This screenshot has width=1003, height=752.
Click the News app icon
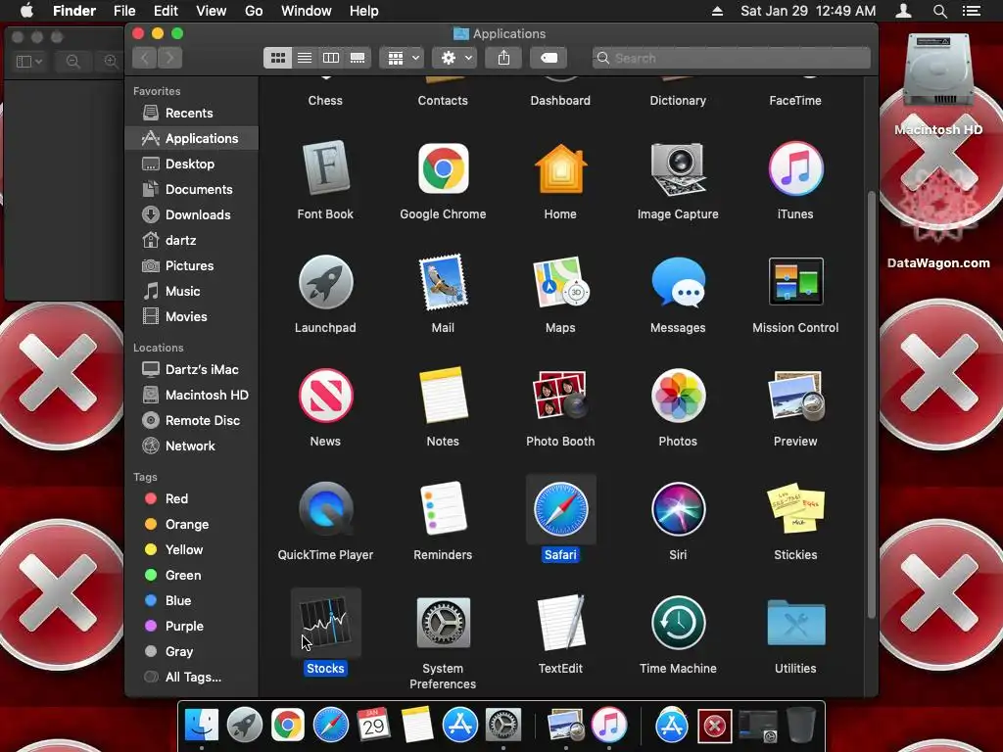click(325, 396)
